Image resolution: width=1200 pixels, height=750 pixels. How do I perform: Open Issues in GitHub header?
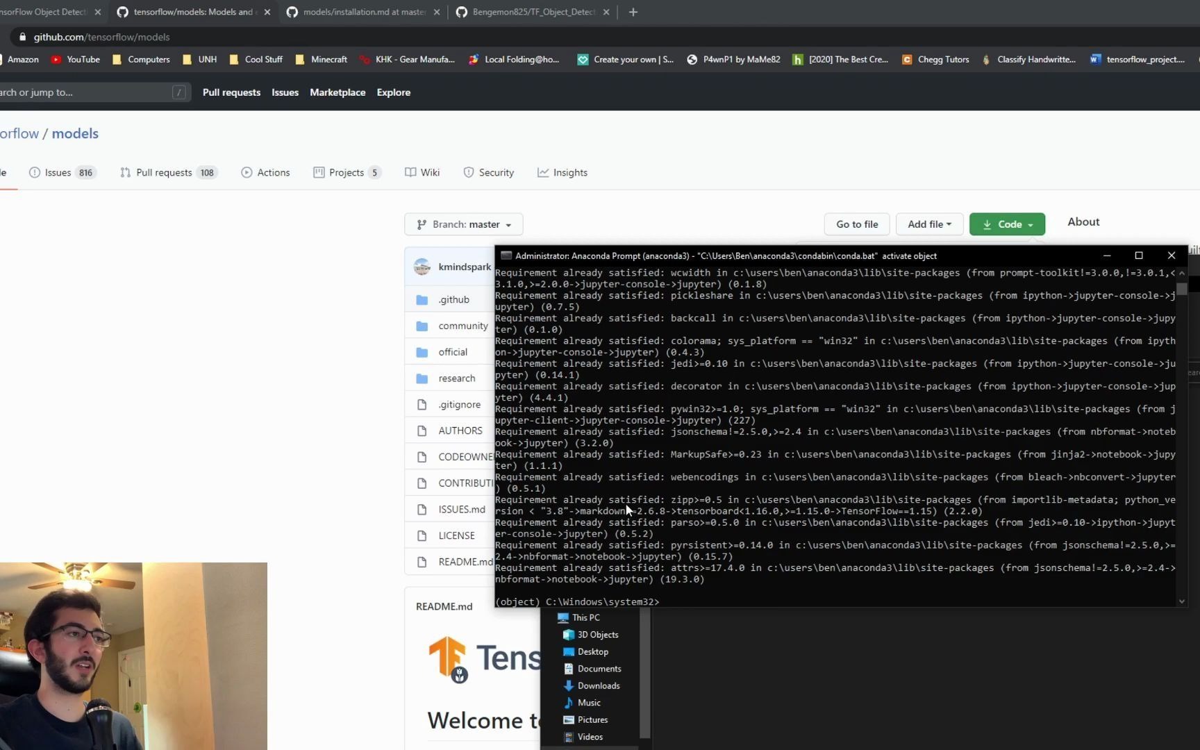click(285, 92)
